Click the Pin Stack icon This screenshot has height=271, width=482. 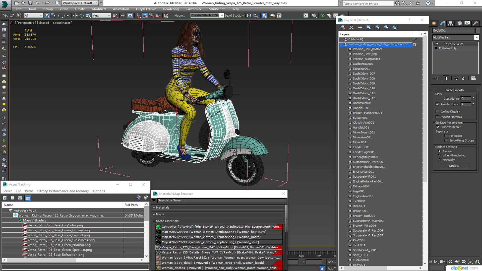(436, 79)
